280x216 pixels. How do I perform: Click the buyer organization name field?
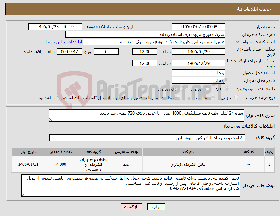click(x=145, y=34)
